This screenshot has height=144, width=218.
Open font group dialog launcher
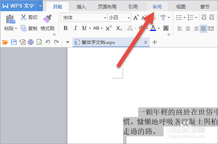coord(169,34)
